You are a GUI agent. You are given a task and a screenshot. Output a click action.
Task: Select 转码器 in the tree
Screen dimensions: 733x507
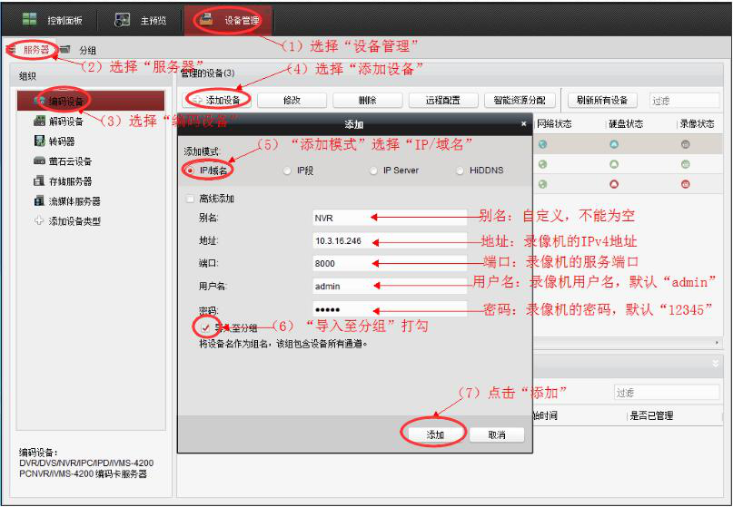[x=62, y=141]
